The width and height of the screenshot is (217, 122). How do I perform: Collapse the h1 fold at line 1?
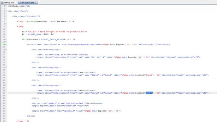tap(6, 6)
